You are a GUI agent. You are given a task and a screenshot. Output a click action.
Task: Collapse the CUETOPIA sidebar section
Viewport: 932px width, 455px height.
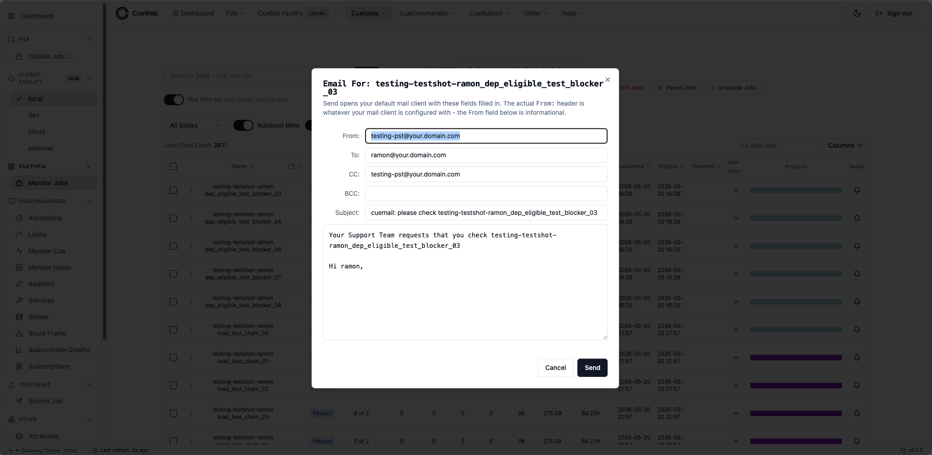(x=89, y=166)
